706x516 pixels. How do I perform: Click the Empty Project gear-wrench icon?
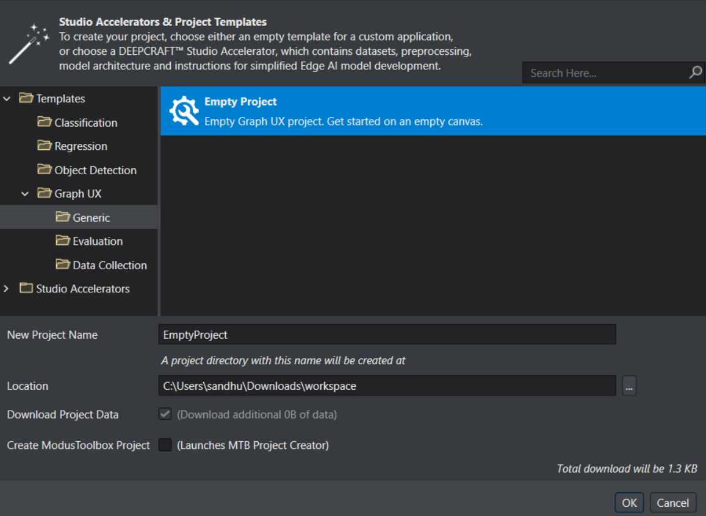184,111
